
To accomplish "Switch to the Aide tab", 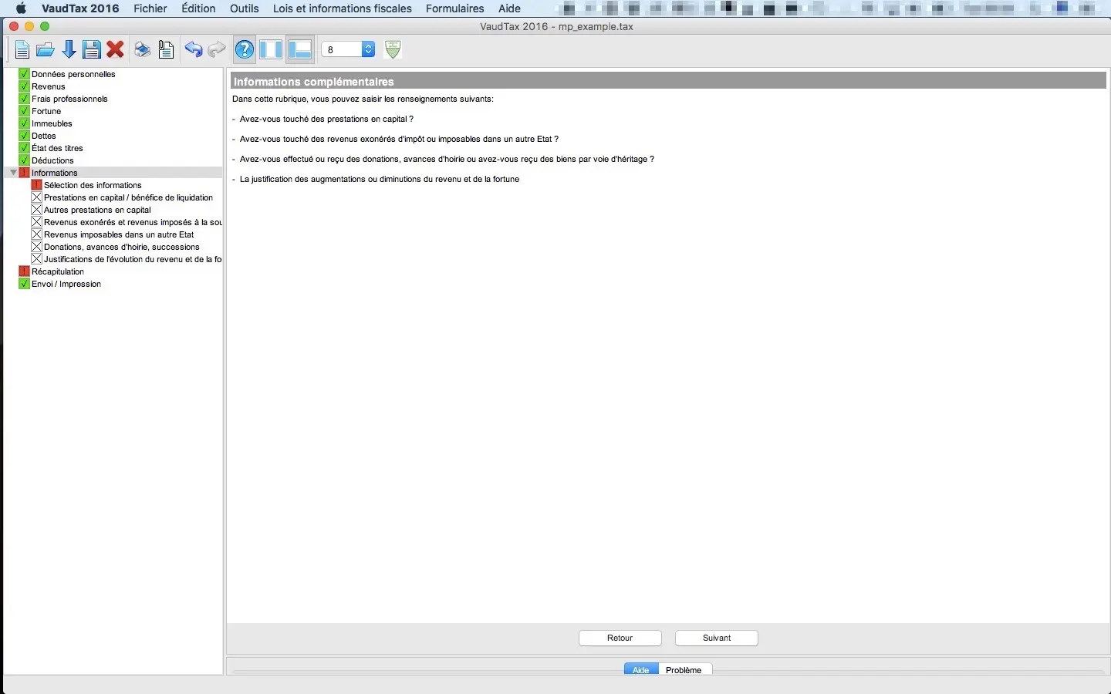I will [641, 669].
